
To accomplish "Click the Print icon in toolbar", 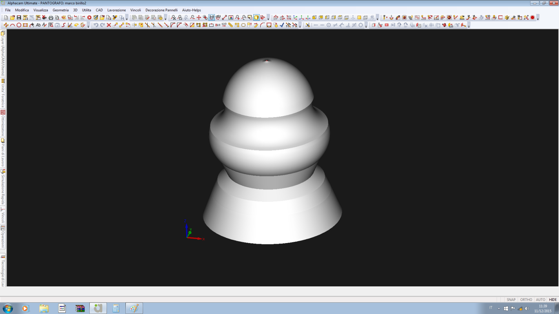I will 51,17.
